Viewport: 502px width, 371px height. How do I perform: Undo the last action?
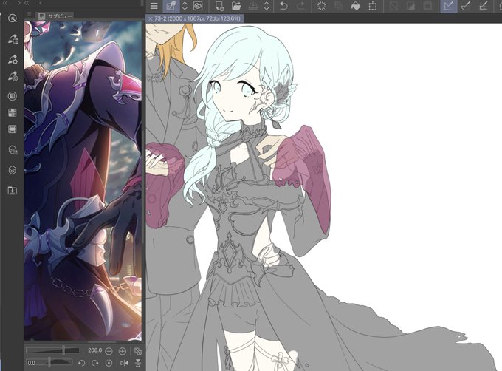283,6
